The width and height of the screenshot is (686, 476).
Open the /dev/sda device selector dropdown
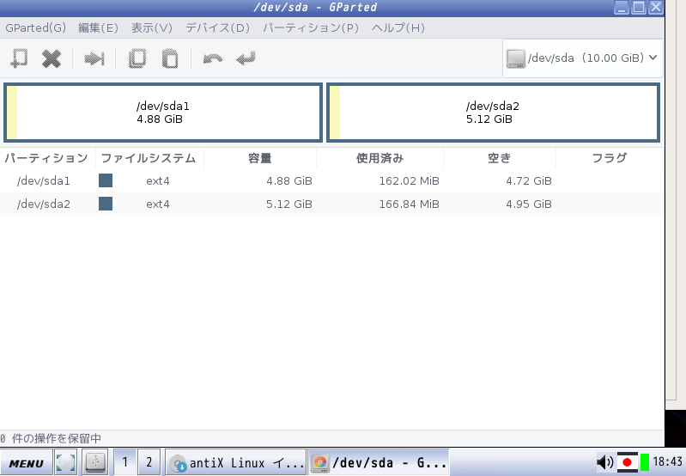(x=582, y=58)
